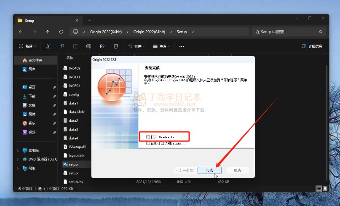Click the 取消 (Cancel) button in installer
Viewport: 340px width, 206px height.
237,170
